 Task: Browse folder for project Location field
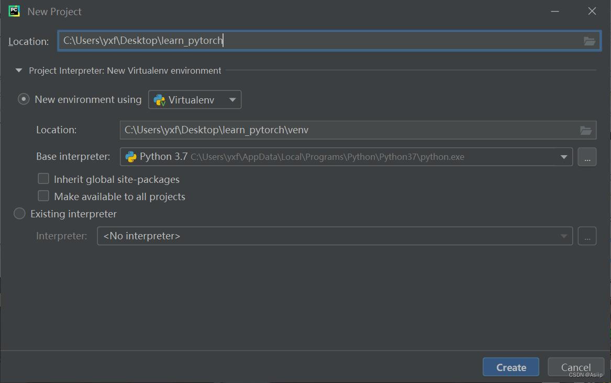click(x=589, y=41)
